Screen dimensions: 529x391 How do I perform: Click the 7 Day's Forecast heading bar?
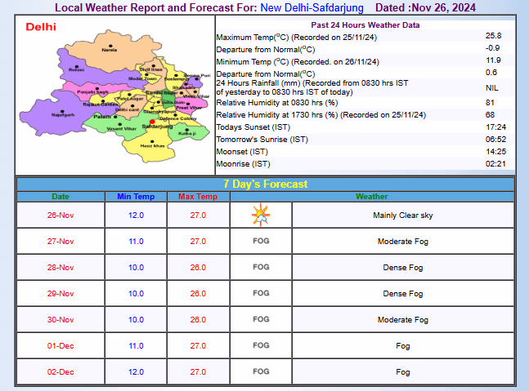point(266,184)
